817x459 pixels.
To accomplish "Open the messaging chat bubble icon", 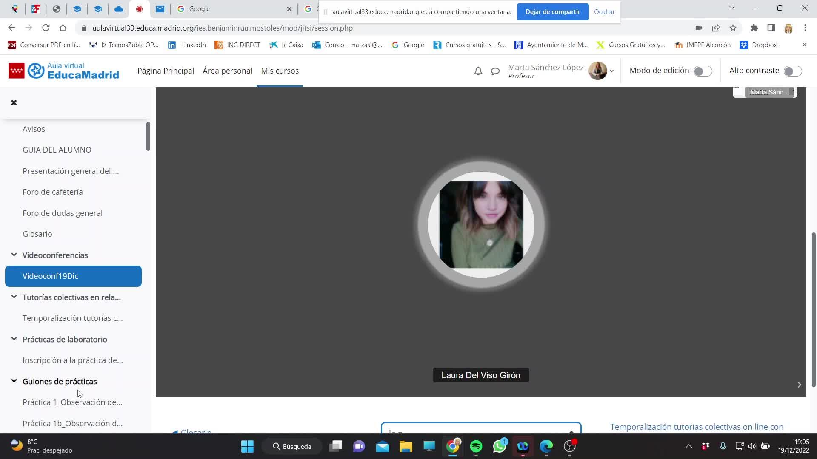I will click(x=495, y=71).
